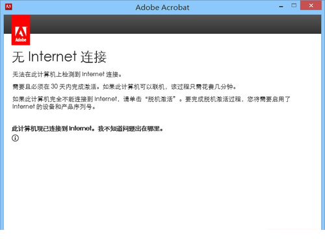Maximize the Adobe Acrobat window

294,6
